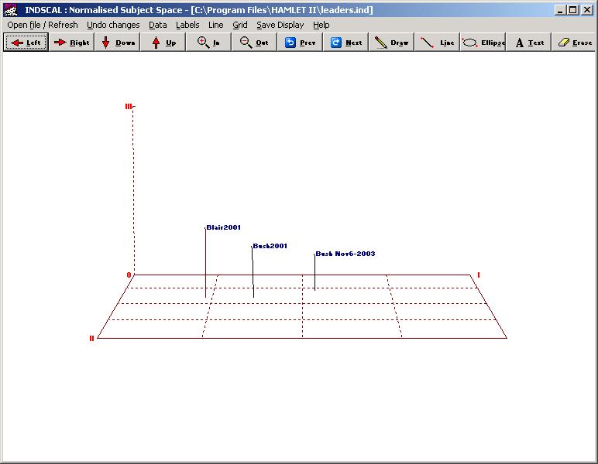Expand the Grid menu

240,25
